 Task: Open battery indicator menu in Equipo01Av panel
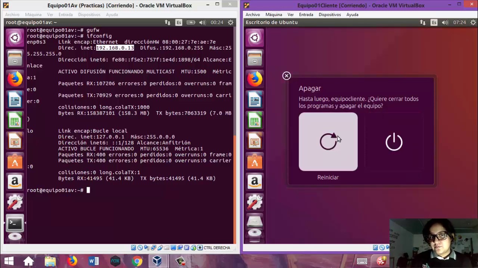191,22
